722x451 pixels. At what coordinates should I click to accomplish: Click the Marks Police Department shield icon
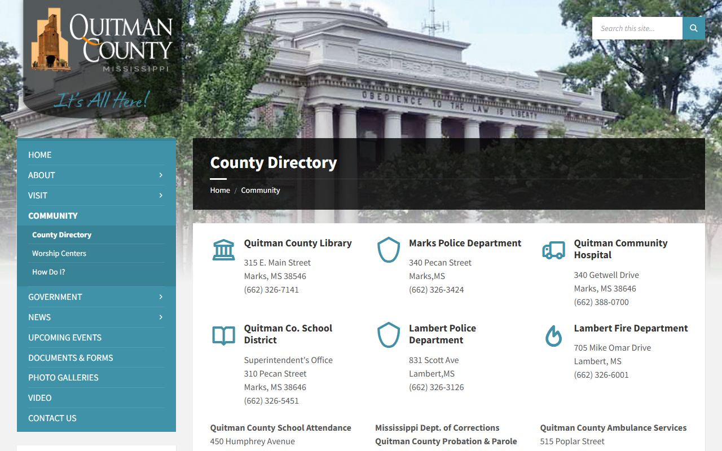point(389,250)
